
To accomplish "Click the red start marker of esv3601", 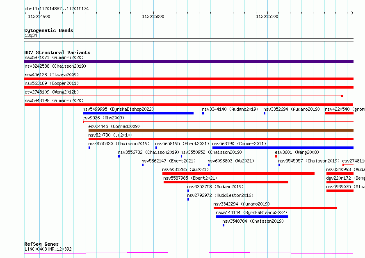I will (276, 156).
